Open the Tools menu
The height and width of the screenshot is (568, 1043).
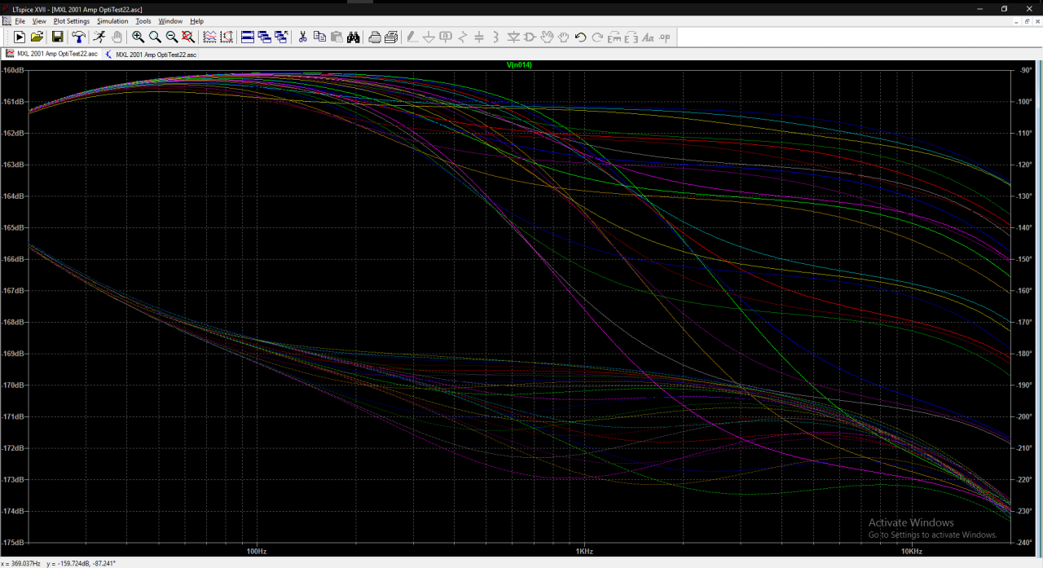143,20
